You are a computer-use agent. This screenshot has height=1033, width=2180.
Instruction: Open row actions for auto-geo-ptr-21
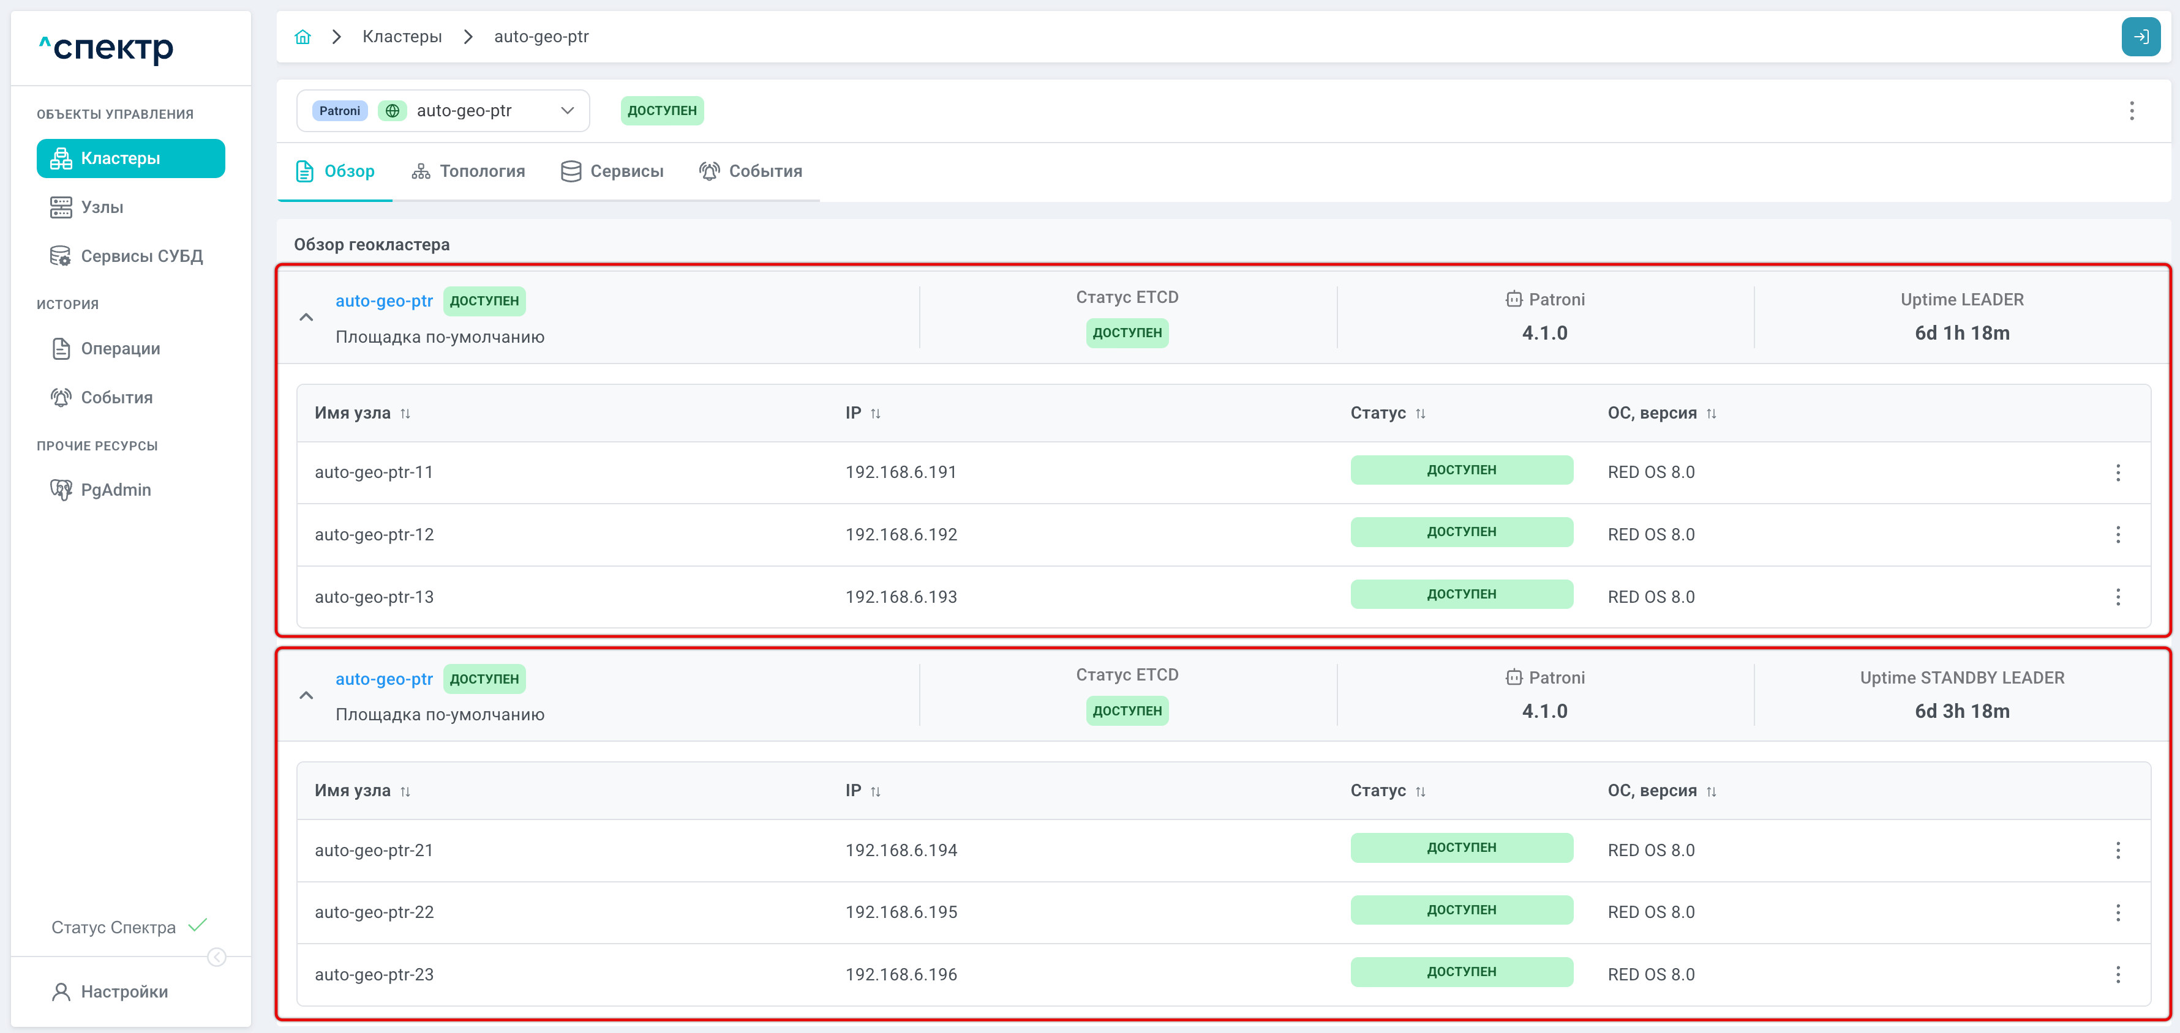[x=2118, y=850]
